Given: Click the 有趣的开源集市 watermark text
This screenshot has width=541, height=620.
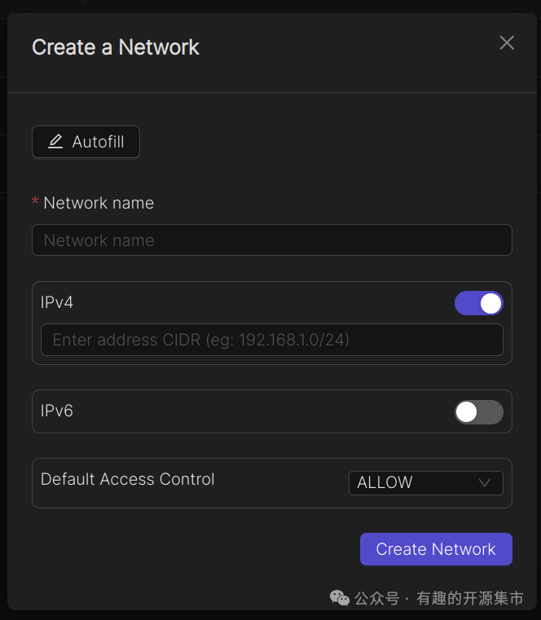Looking at the screenshot, I should (470, 598).
